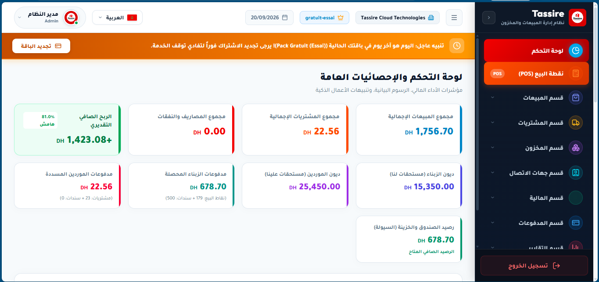Click the truck icon of قسم المشتريات
The height and width of the screenshot is (282, 599).
[576, 123]
